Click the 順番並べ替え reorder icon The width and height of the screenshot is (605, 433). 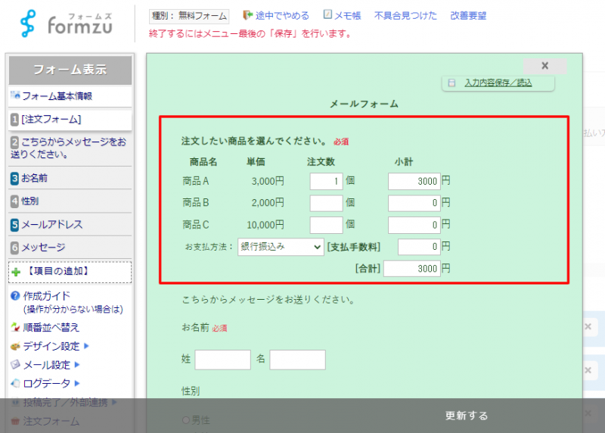15,328
